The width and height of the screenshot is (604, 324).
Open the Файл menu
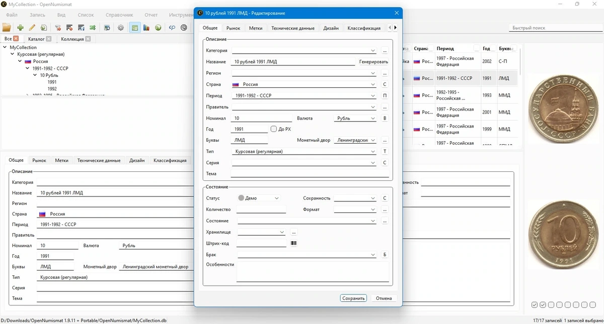coord(12,15)
